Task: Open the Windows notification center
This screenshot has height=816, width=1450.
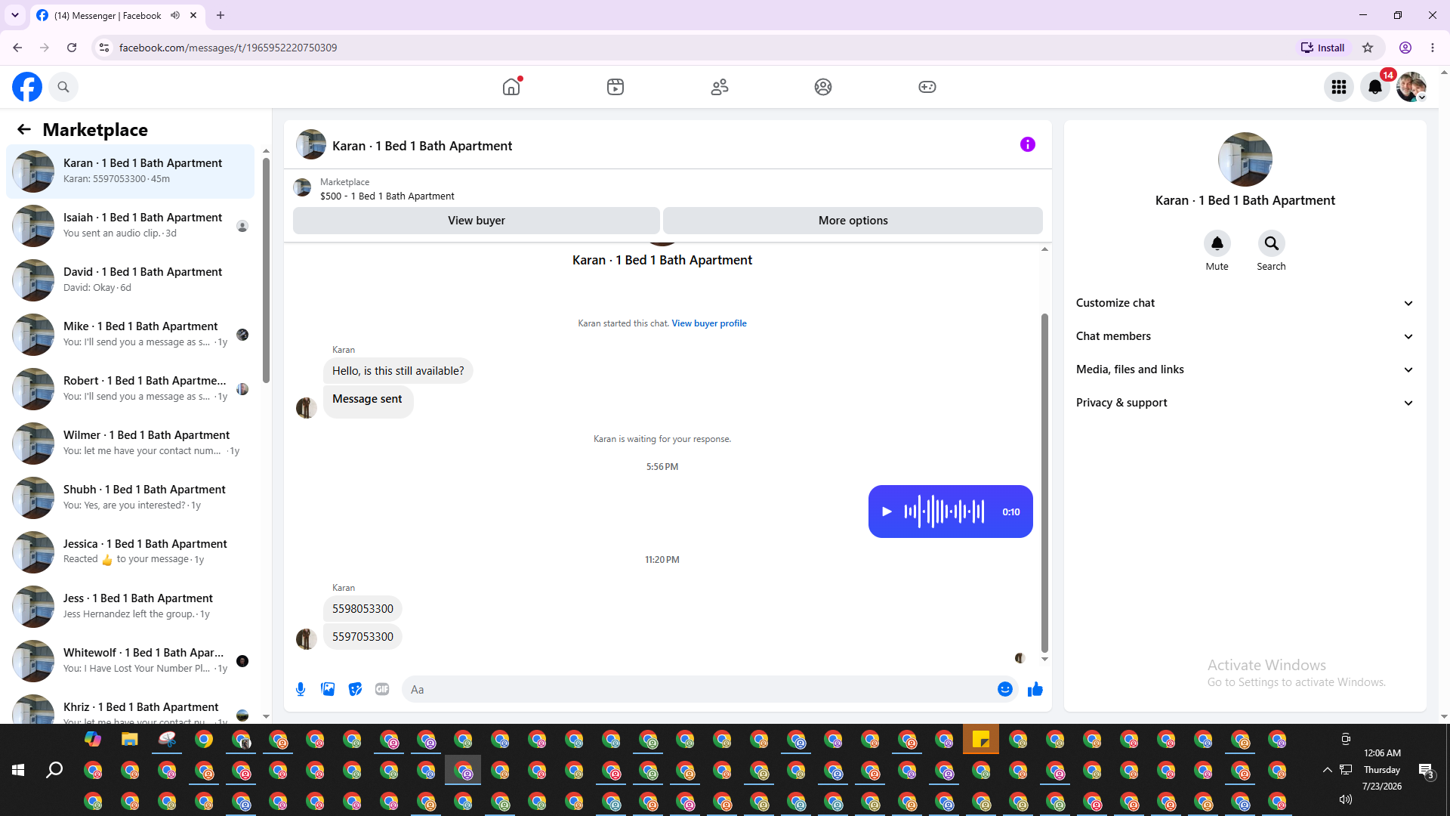Action: pos(1426,770)
